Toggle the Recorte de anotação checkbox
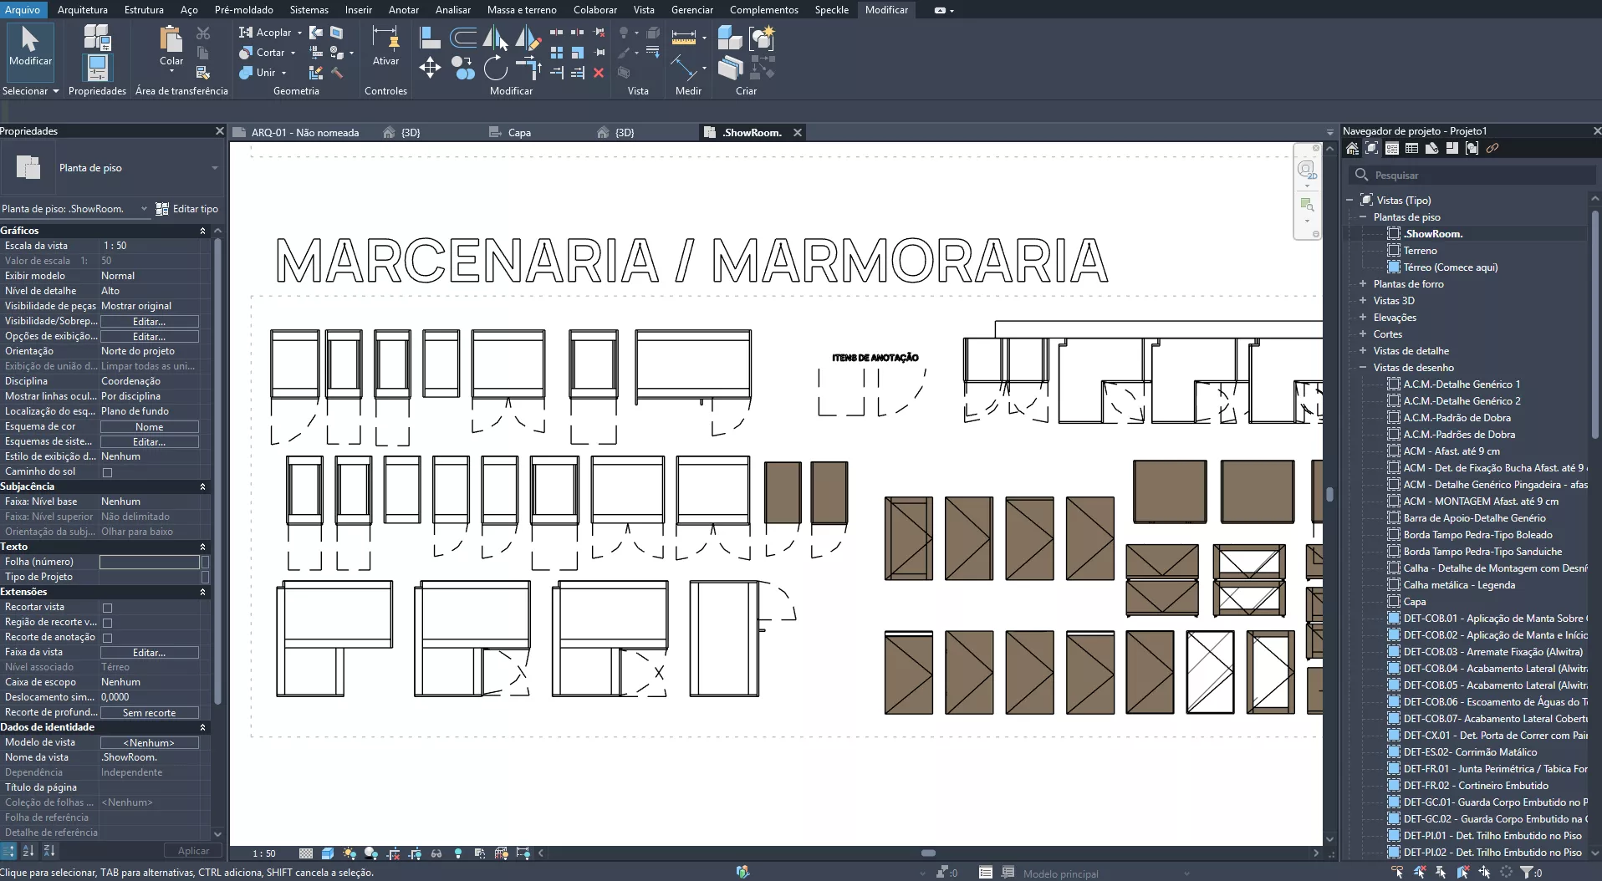Viewport: 1602px width, 881px height. tap(107, 638)
